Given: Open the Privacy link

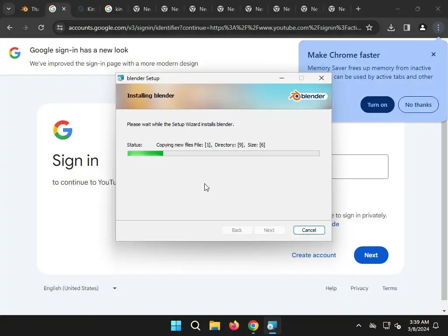Looking at the screenshot, I should click(359, 288).
